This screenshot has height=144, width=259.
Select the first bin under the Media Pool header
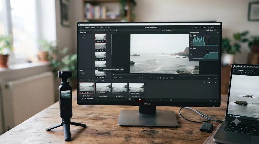coord(83,35)
